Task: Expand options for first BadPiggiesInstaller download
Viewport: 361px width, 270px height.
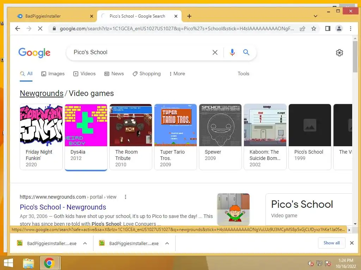Action: [x=85, y=243]
